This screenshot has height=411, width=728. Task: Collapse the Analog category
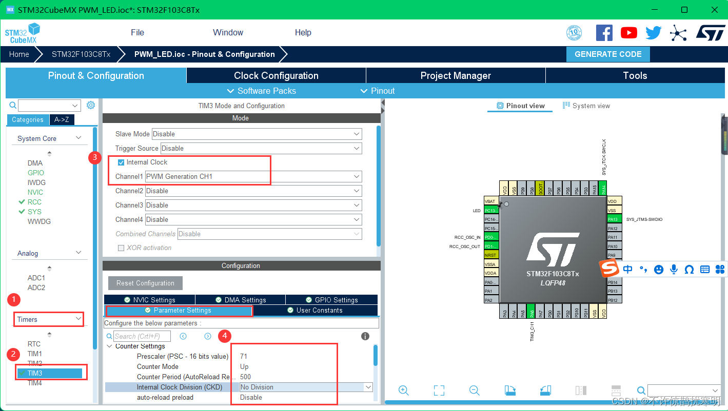pos(78,253)
